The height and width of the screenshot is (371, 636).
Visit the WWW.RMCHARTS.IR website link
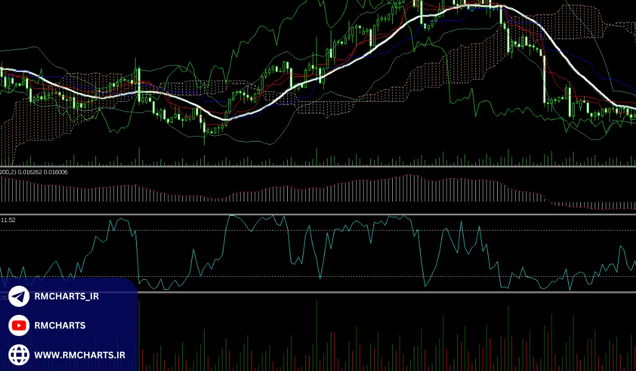pos(80,354)
